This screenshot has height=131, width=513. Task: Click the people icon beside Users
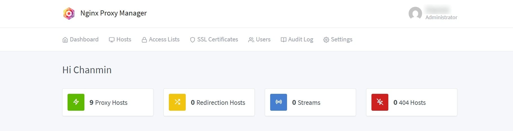click(x=251, y=40)
